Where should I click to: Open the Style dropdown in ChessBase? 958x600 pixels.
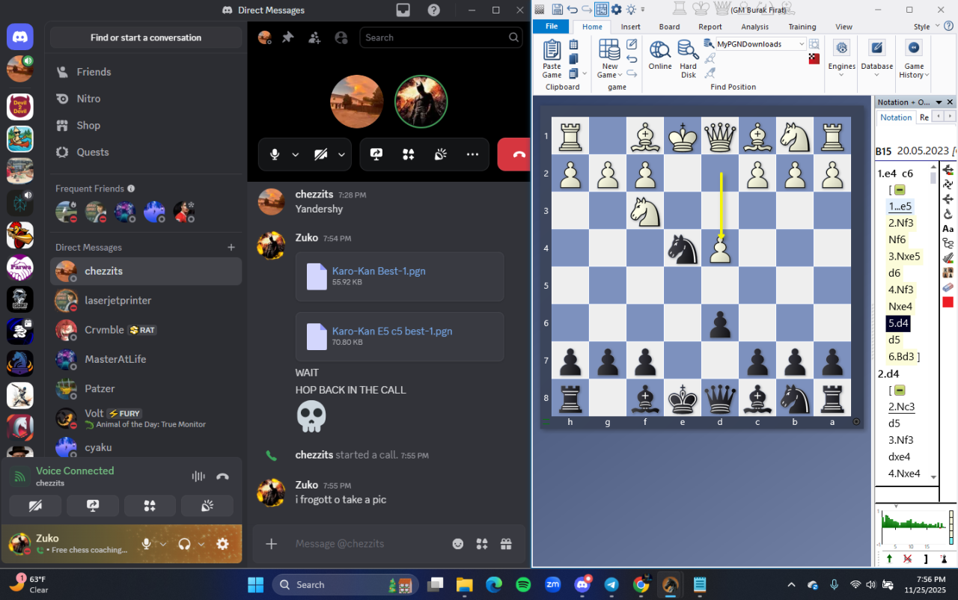point(926,27)
